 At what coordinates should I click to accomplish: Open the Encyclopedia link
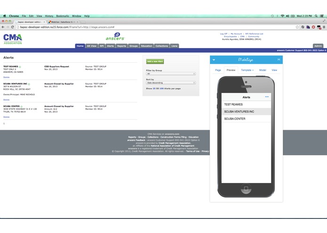[x=230, y=37]
